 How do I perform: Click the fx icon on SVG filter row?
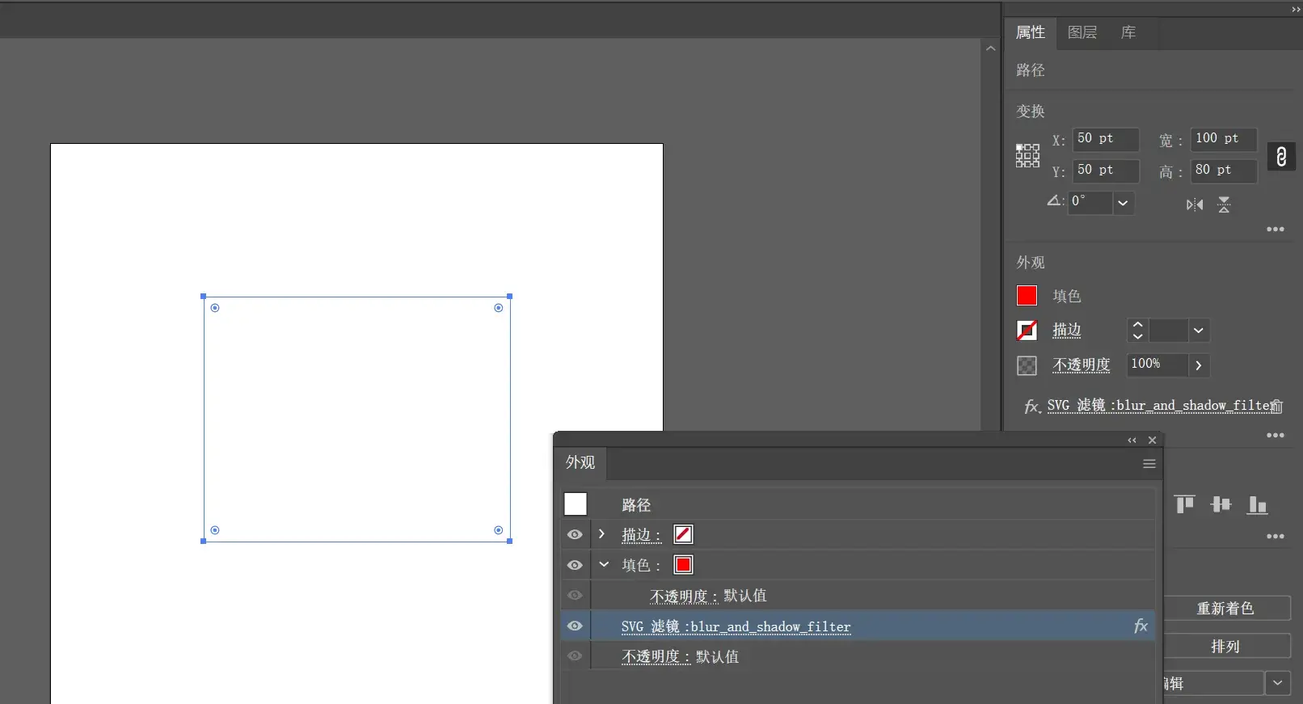pyautogui.click(x=1141, y=626)
